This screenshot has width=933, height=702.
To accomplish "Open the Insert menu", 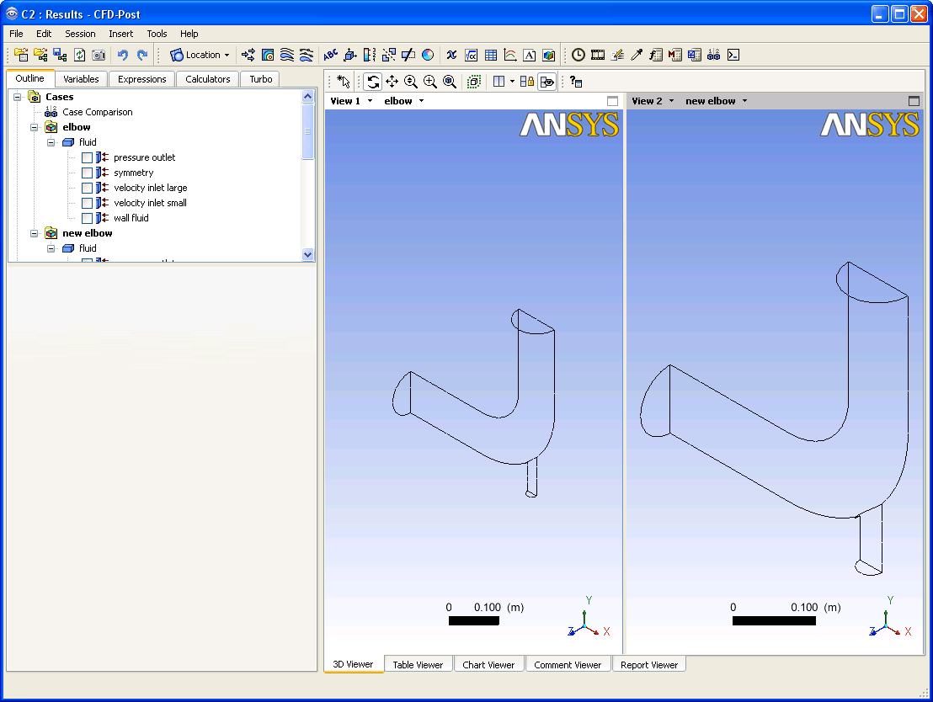I will pyautogui.click(x=120, y=34).
